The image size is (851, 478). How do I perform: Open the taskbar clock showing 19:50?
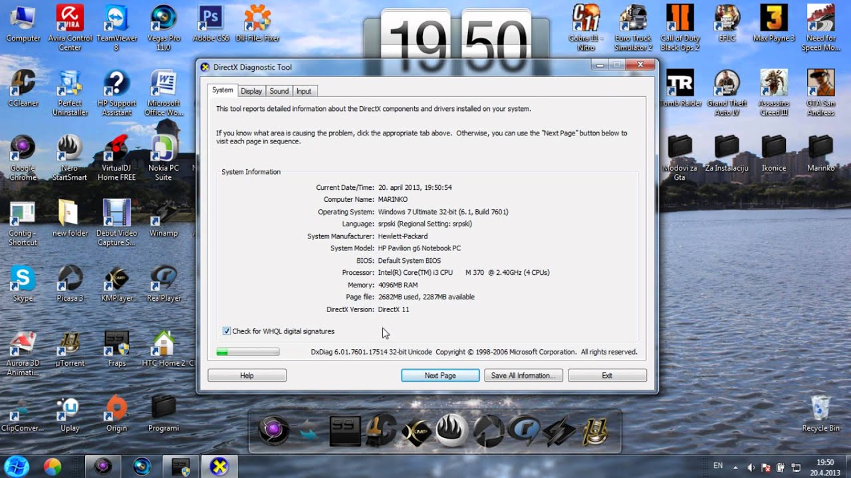825,467
